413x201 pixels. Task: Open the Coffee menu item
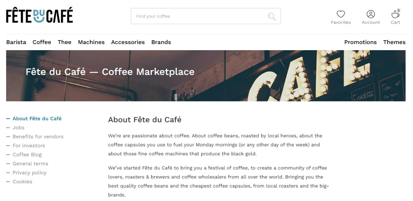(42, 42)
